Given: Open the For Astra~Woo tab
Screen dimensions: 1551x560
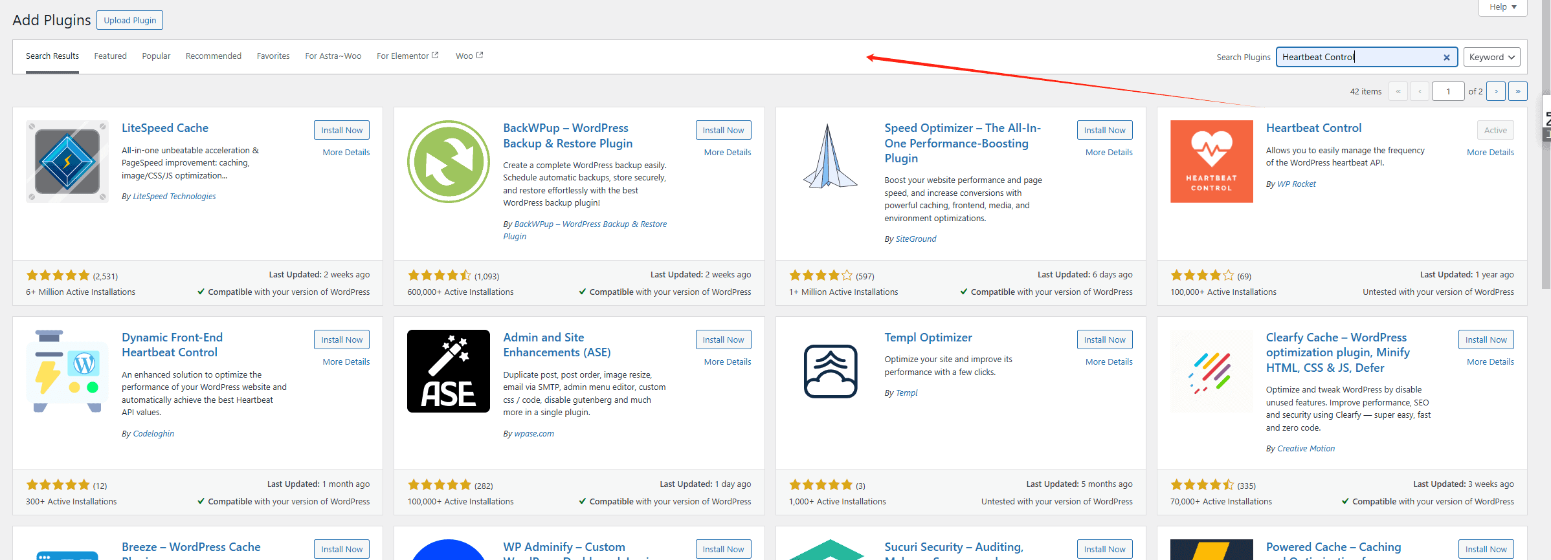Looking at the screenshot, I should click(333, 56).
